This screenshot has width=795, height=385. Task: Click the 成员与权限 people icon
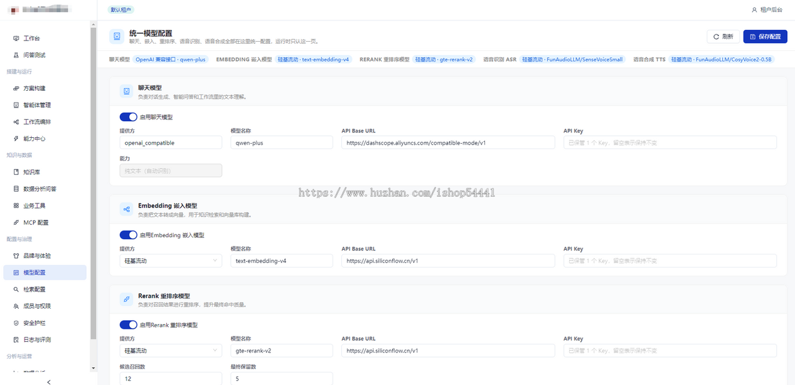[x=17, y=306]
